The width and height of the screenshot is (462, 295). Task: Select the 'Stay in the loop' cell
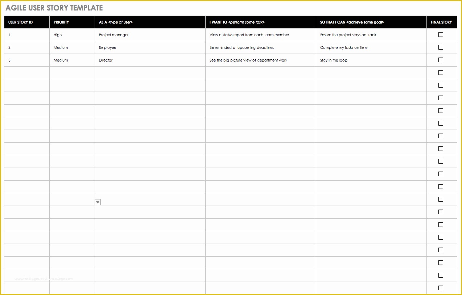point(371,60)
